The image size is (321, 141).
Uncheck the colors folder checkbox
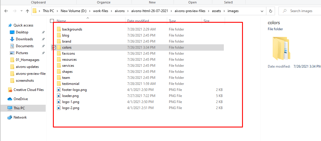54,47
